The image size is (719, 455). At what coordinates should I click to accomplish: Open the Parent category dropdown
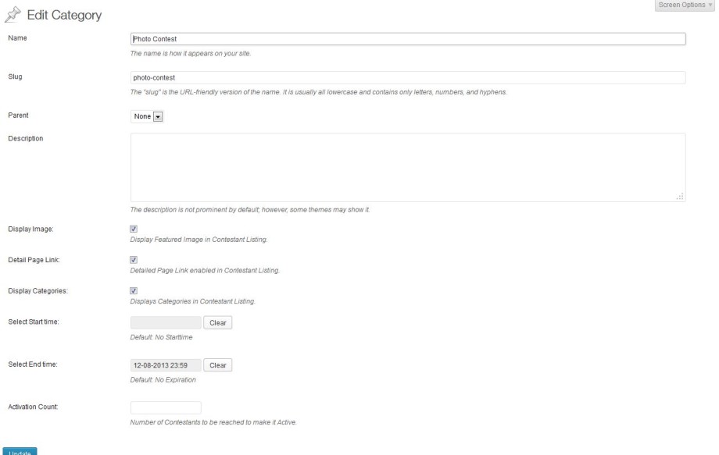click(x=147, y=116)
